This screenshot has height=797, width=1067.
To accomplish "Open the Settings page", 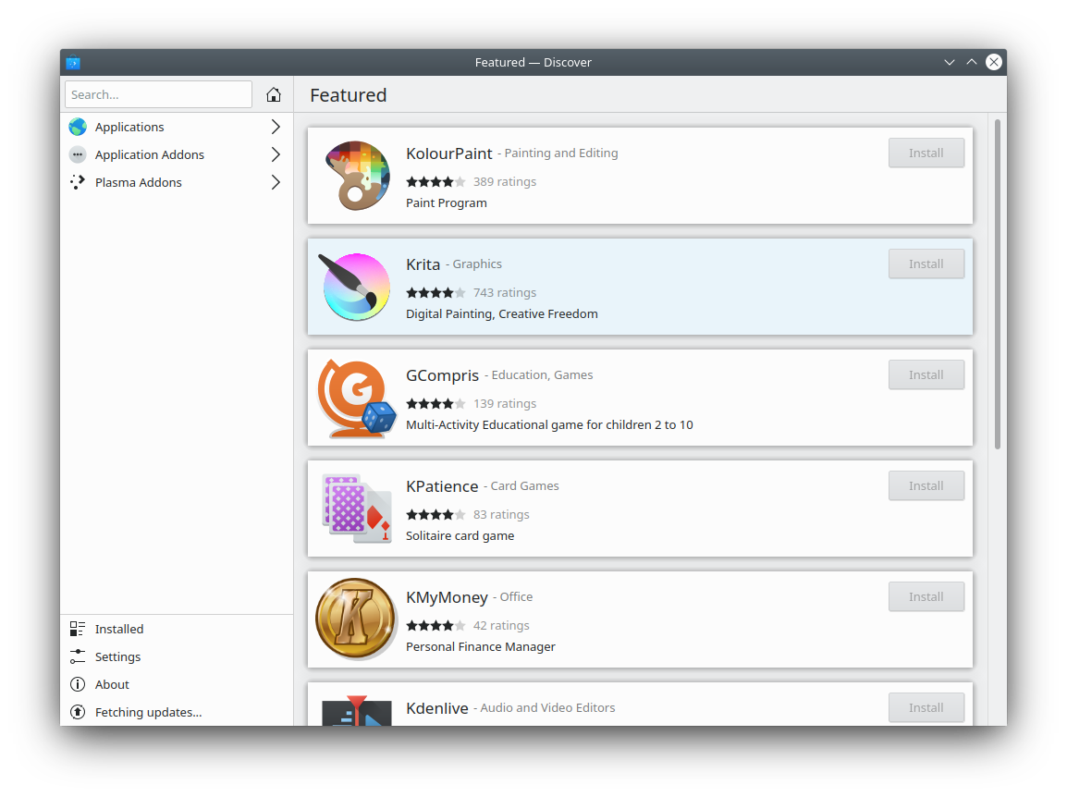I will tap(177, 656).
